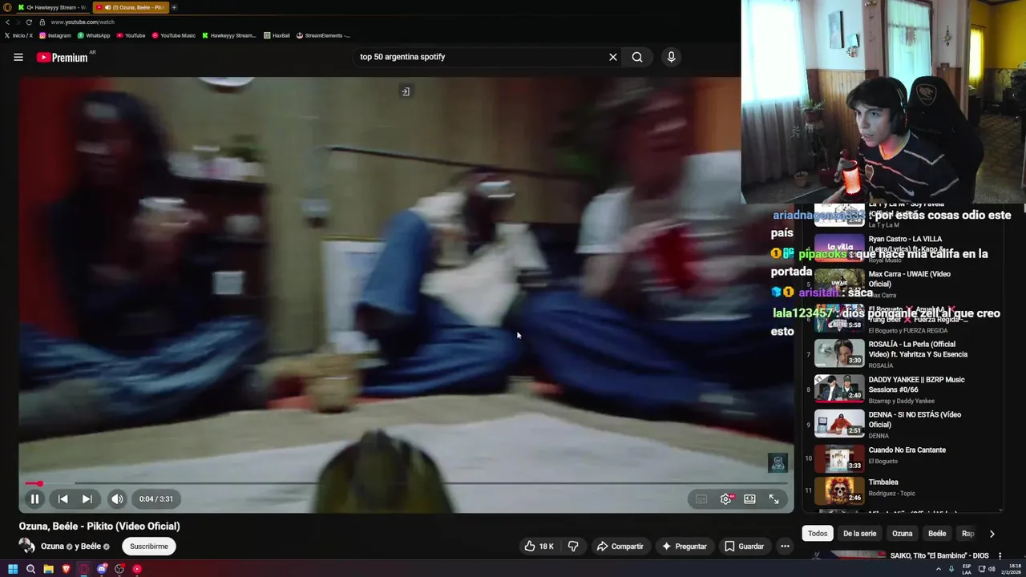Viewport: 1026px width, 577px height.
Task: Play DENNA - SI NO ESTÁS video
Action: tap(902, 424)
